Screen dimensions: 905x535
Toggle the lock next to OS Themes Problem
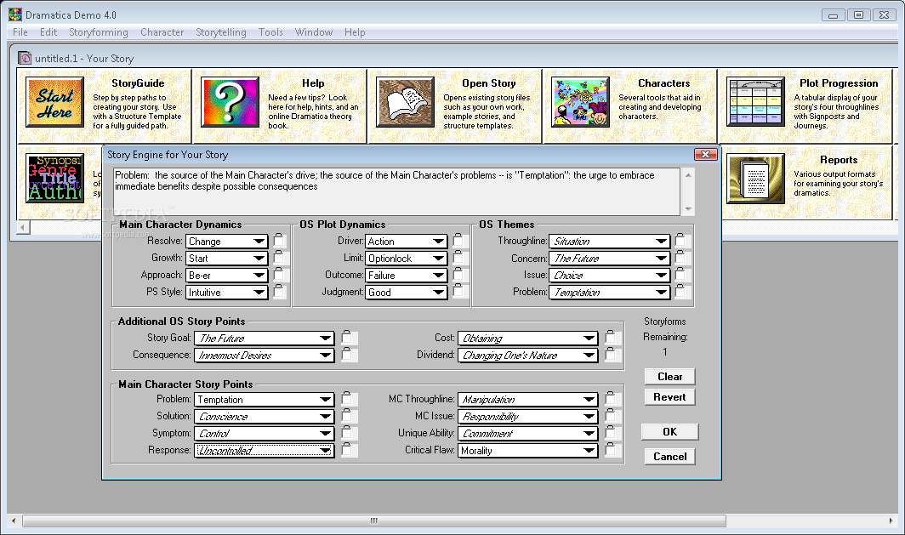(680, 291)
